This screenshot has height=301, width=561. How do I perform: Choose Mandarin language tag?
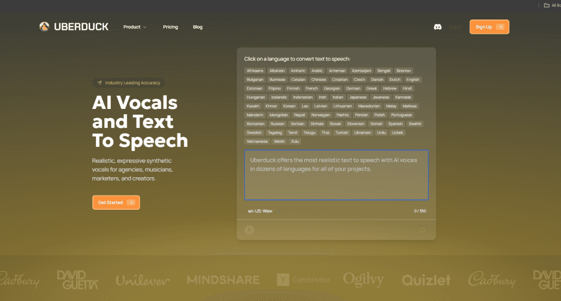(255, 115)
